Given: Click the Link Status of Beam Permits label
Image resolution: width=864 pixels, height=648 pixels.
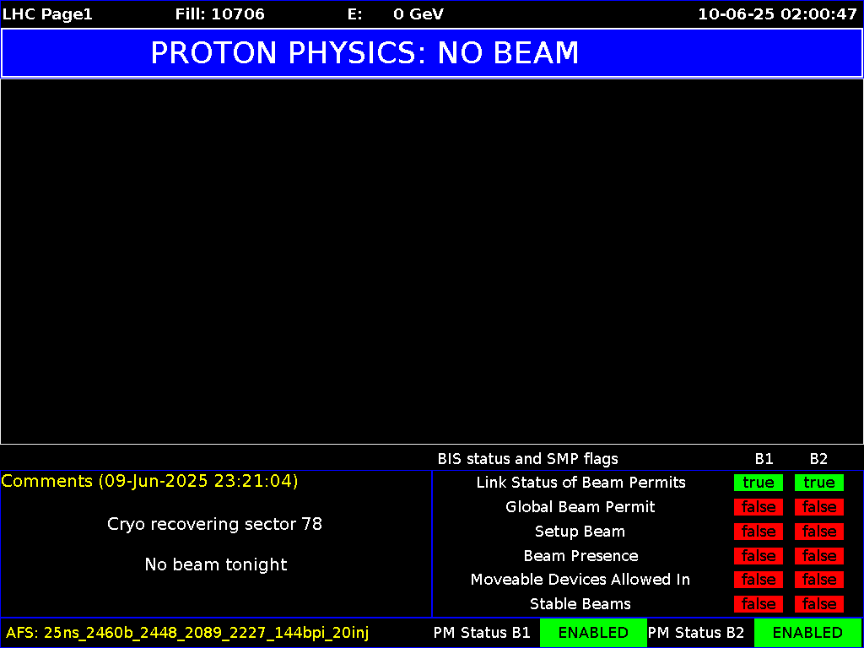Looking at the screenshot, I should pos(580,483).
